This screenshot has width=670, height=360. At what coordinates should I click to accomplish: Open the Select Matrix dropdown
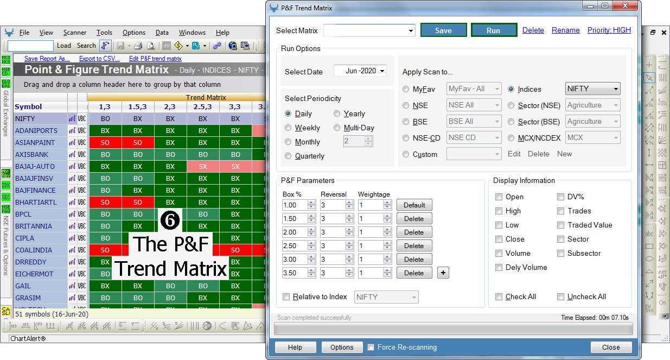369,30
